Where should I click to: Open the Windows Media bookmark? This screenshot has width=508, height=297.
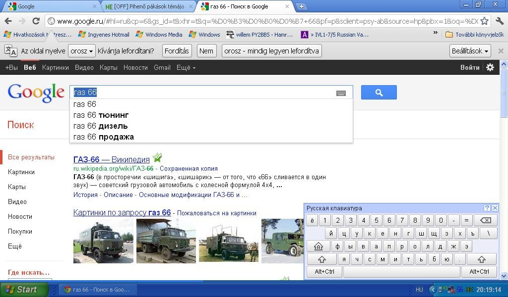point(159,35)
